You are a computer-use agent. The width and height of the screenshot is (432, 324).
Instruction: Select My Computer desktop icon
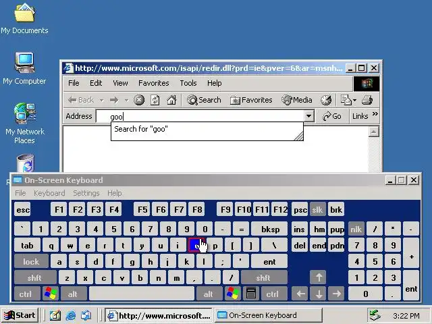[x=24, y=69]
